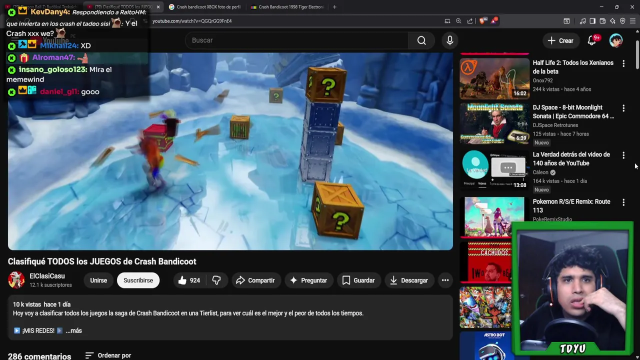Click the Moonlight Sonata video thumbnail
The image size is (640, 360).
point(494,123)
